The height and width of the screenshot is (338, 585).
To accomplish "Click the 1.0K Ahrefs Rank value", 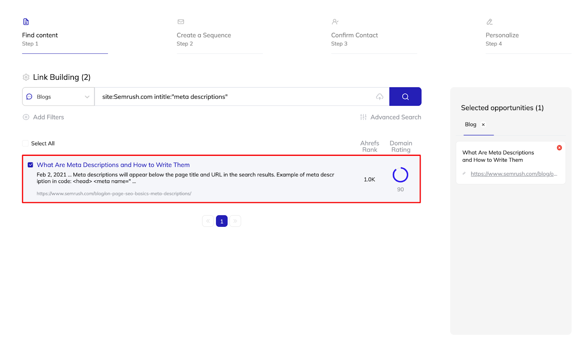I will click(x=369, y=179).
